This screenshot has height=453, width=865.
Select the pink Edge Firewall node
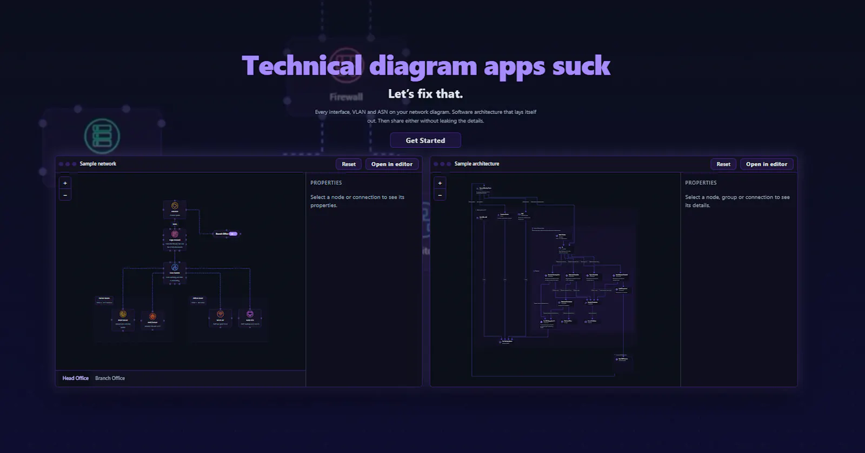pos(175,239)
